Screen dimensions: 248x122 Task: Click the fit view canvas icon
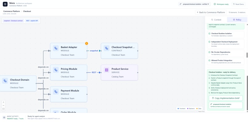pos(3,109)
